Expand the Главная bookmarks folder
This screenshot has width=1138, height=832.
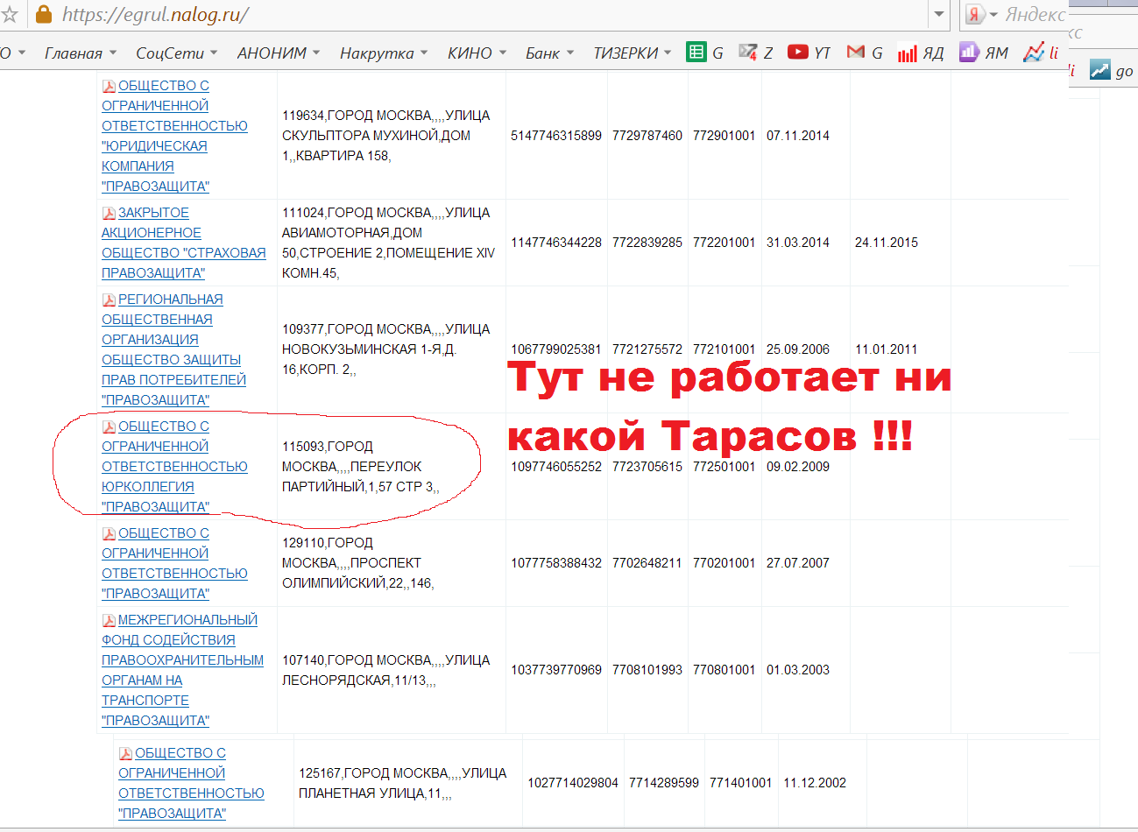click(81, 53)
